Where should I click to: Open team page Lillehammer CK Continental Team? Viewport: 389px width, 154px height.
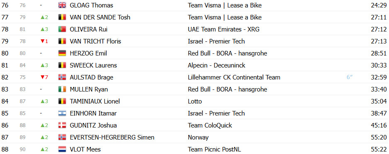coord(234,77)
